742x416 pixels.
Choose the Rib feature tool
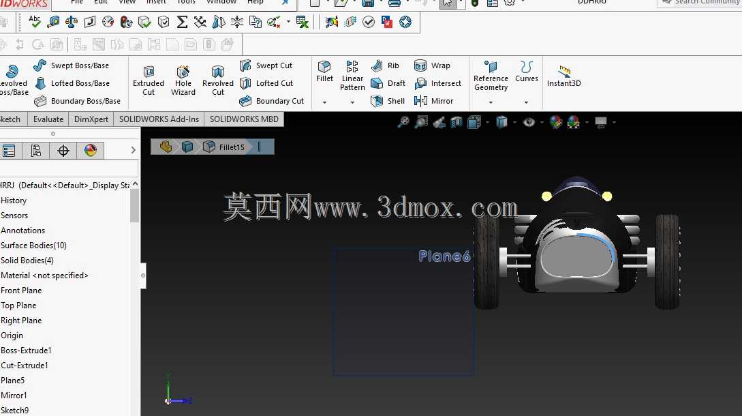coord(385,65)
